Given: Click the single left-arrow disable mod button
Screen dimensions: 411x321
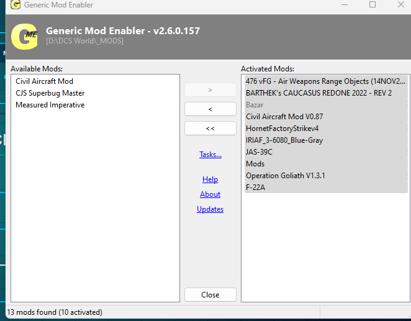Looking at the screenshot, I should [x=210, y=109].
